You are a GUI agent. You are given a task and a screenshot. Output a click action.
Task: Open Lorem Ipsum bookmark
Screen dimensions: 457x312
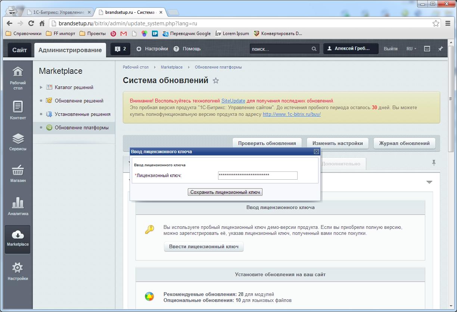[x=232, y=34]
